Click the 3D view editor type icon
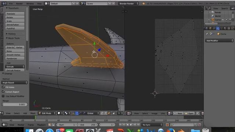Image resolution: width=235 pixels, height=132 pixels. point(1,113)
